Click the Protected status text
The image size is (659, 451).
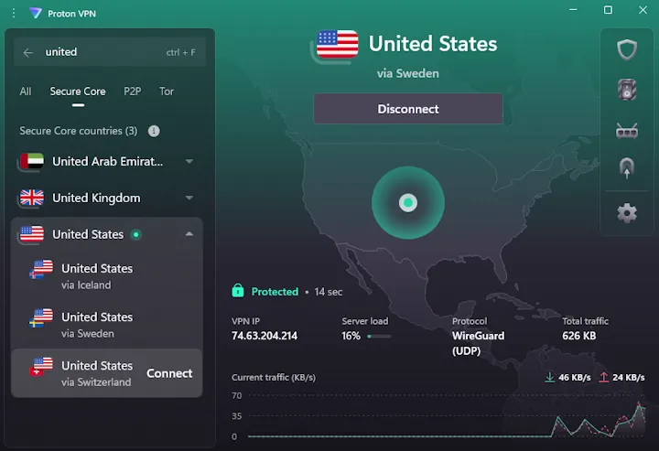click(275, 292)
